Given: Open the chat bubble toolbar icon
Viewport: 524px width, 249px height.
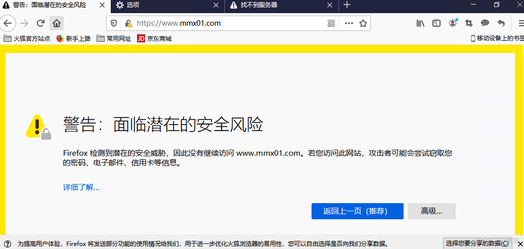Looking at the screenshot, I should click(x=485, y=23).
